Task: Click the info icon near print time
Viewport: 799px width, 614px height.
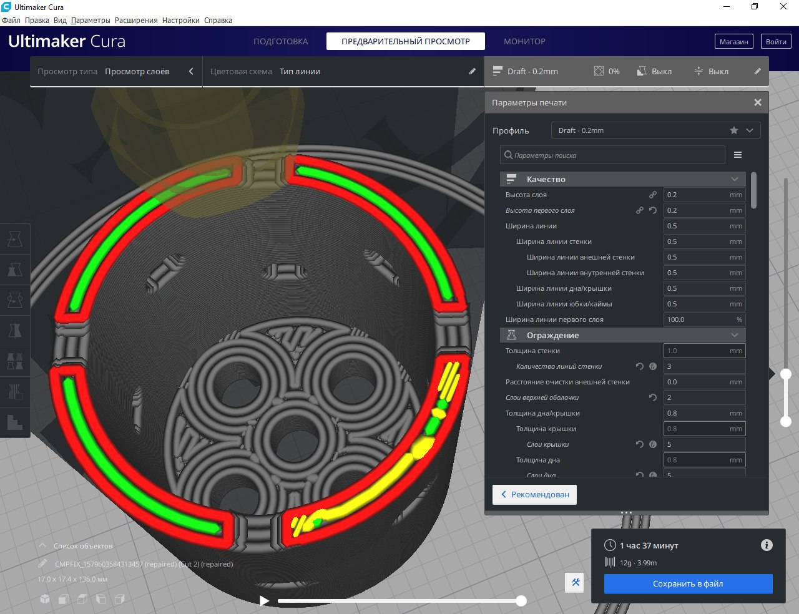Action: point(767,545)
